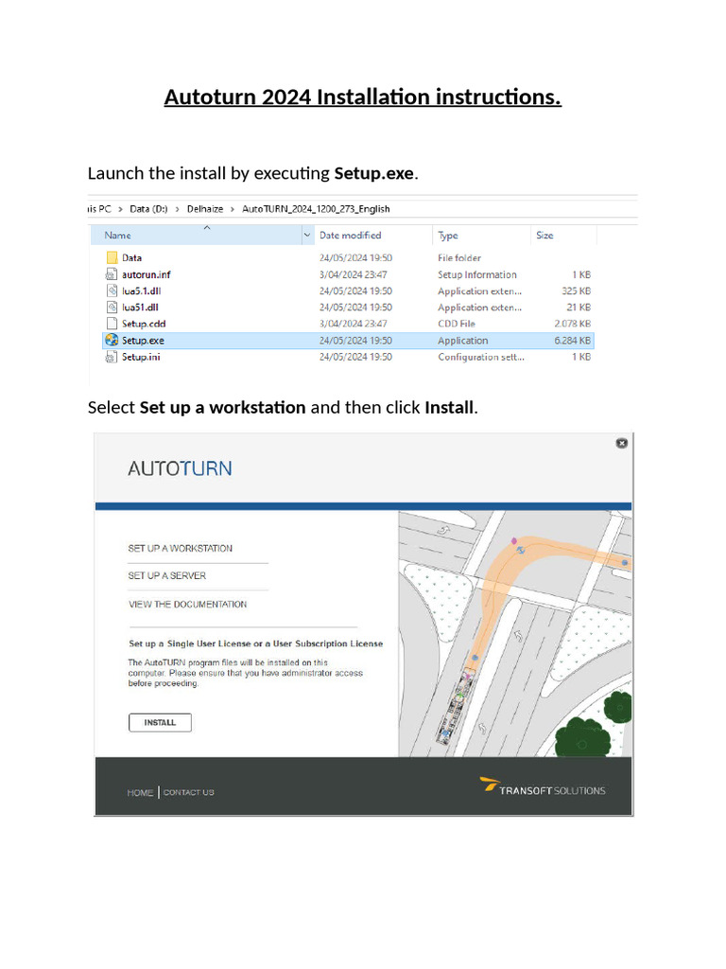The width and height of the screenshot is (726, 969).
Task: Click the AUTOTURN logo in installer header
Action: click(180, 468)
